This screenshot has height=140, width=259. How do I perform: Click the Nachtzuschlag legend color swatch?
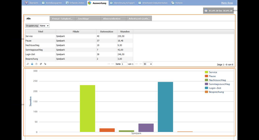[207, 80]
